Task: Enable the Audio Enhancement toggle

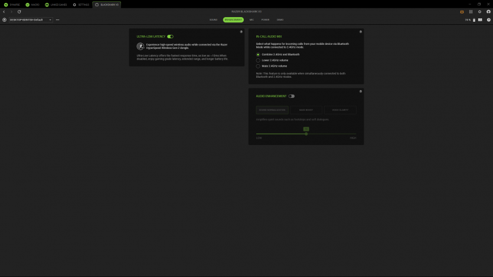Action: click(x=292, y=96)
